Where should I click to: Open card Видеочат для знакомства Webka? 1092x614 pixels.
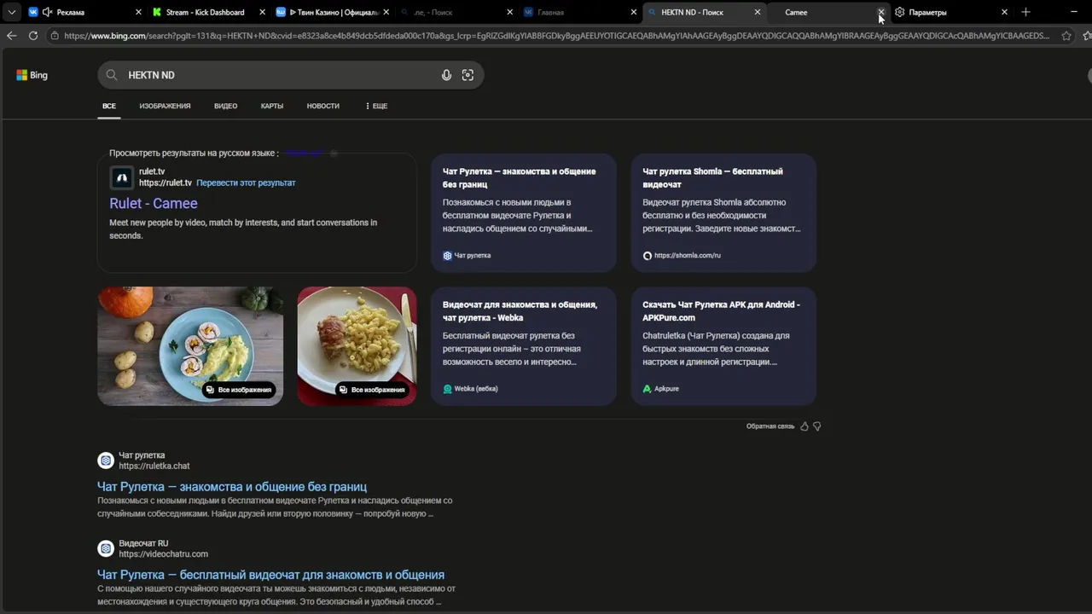pyautogui.click(x=523, y=345)
